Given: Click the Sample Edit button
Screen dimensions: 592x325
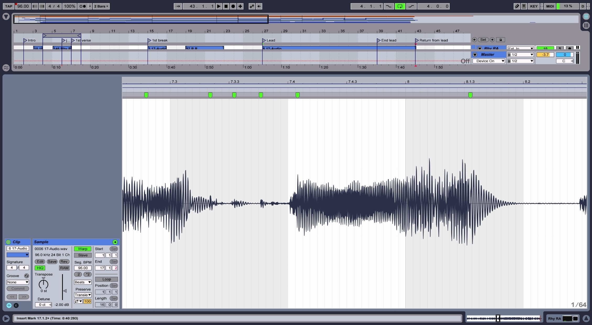Looking at the screenshot, I should (x=40, y=262).
